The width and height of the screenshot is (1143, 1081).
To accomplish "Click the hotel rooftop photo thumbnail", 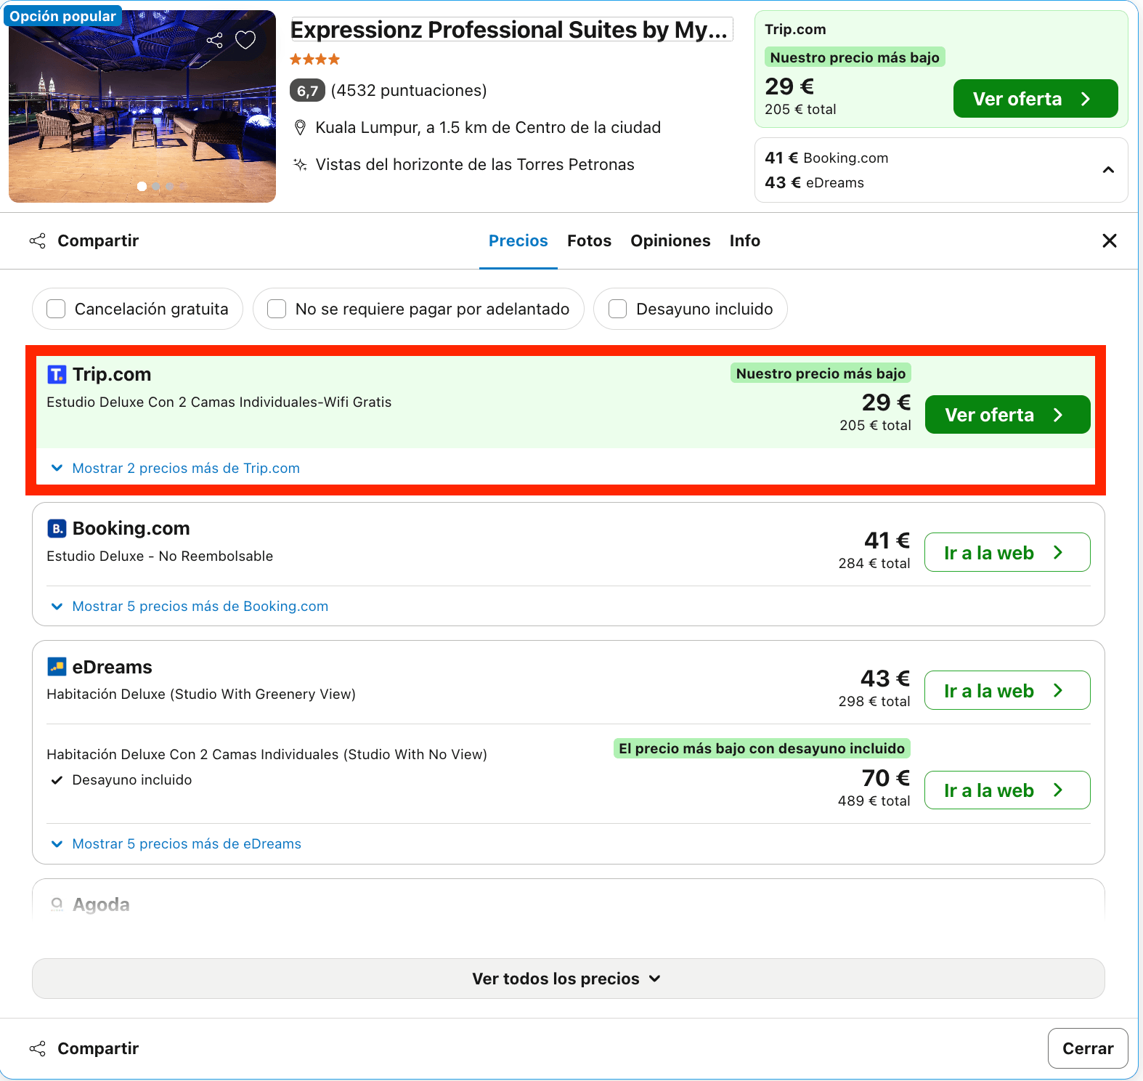I will [142, 106].
